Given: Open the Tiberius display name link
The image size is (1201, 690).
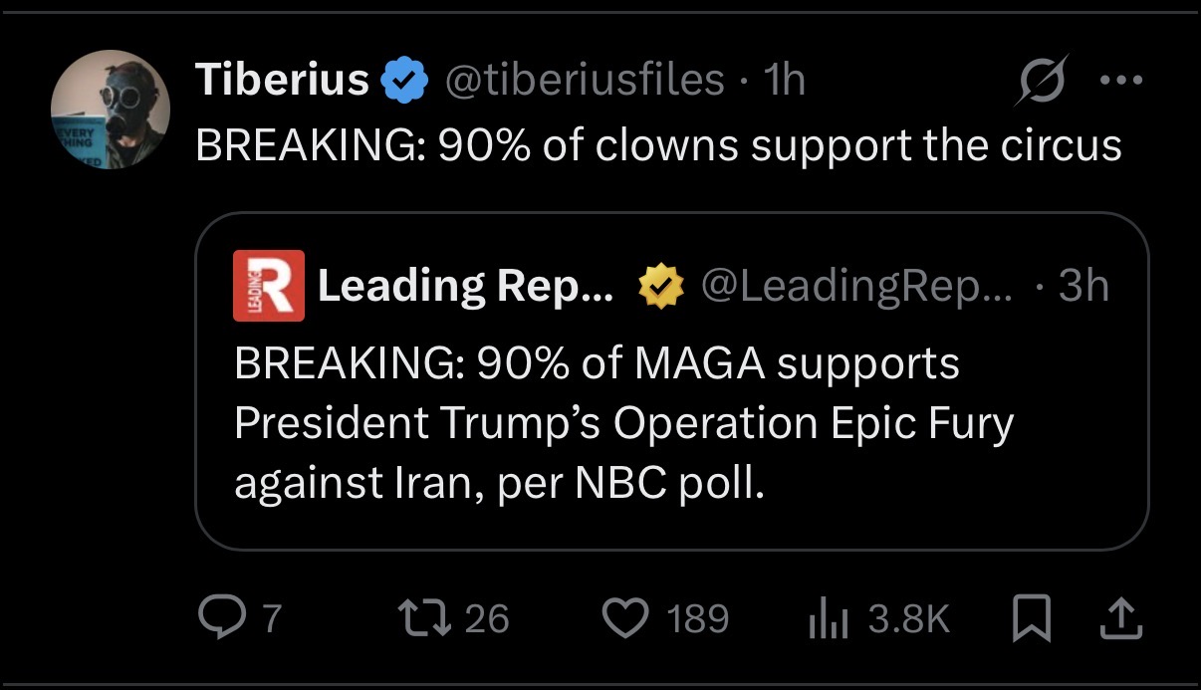Looking at the screenshot, I should pos(282,81).
